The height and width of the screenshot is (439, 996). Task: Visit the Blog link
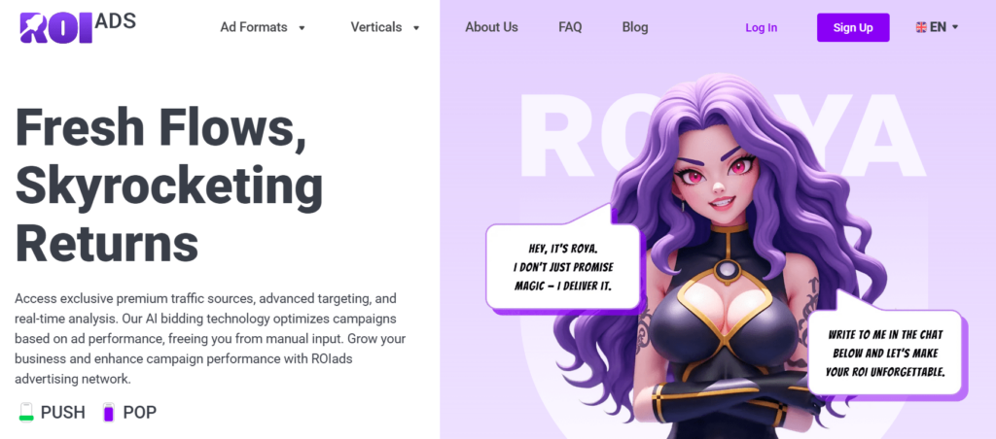[635, 27]
